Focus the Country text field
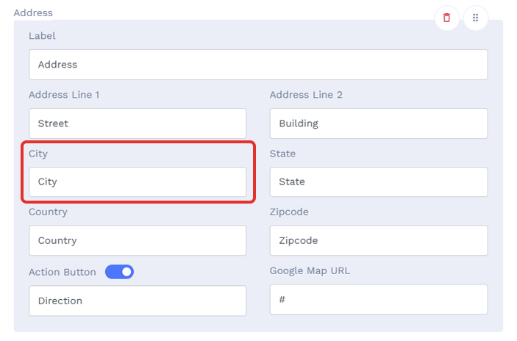 click(x=138, y=240)
